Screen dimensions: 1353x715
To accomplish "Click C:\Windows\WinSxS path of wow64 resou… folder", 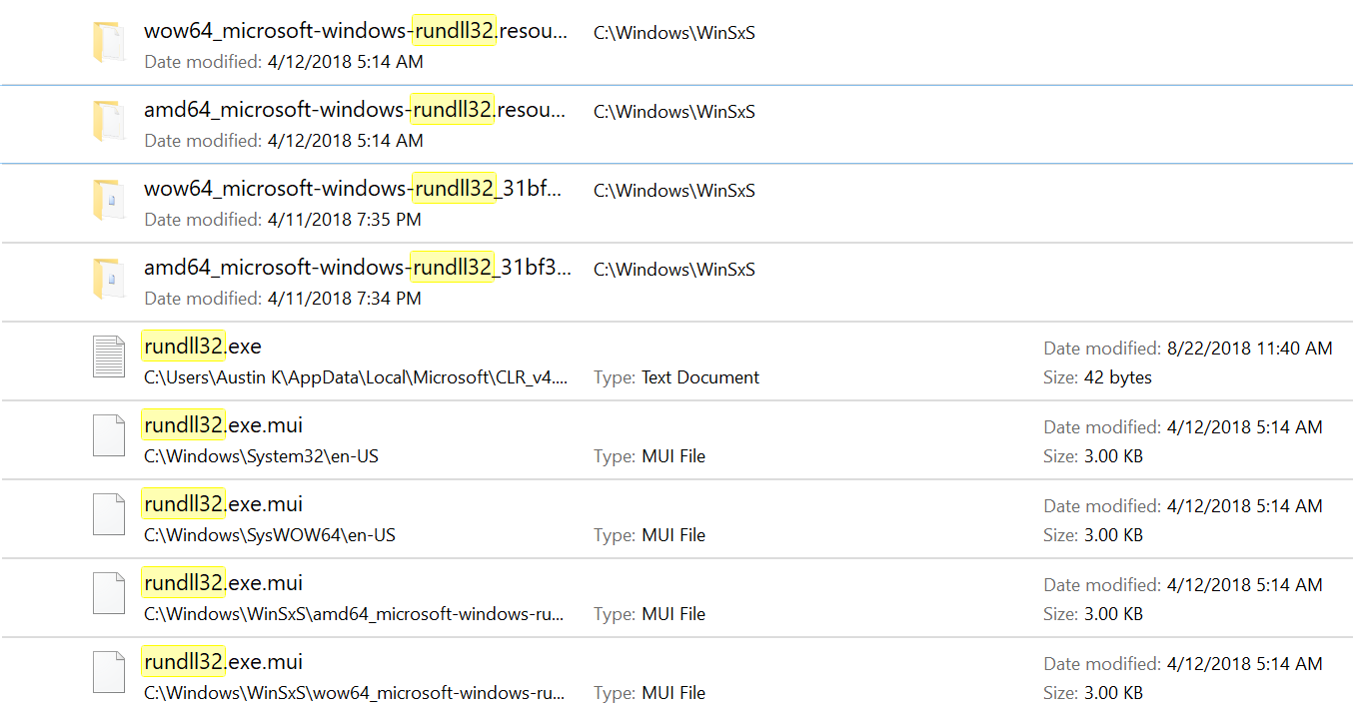I will click(x=675, y=33).
